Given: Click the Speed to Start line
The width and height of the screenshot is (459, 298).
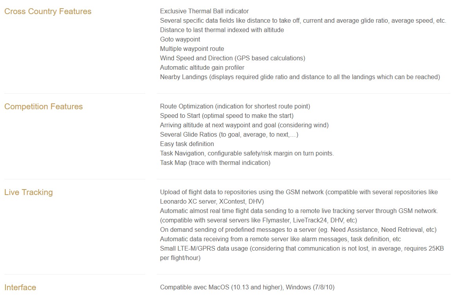Looking at the screenshot, I should (x=227, y=116).
